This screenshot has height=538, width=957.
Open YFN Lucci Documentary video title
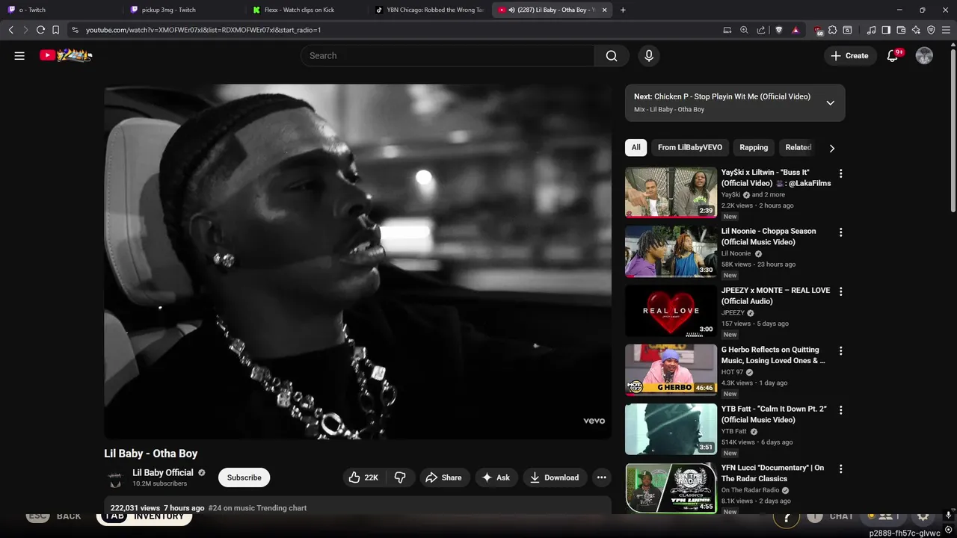(772, 473)
